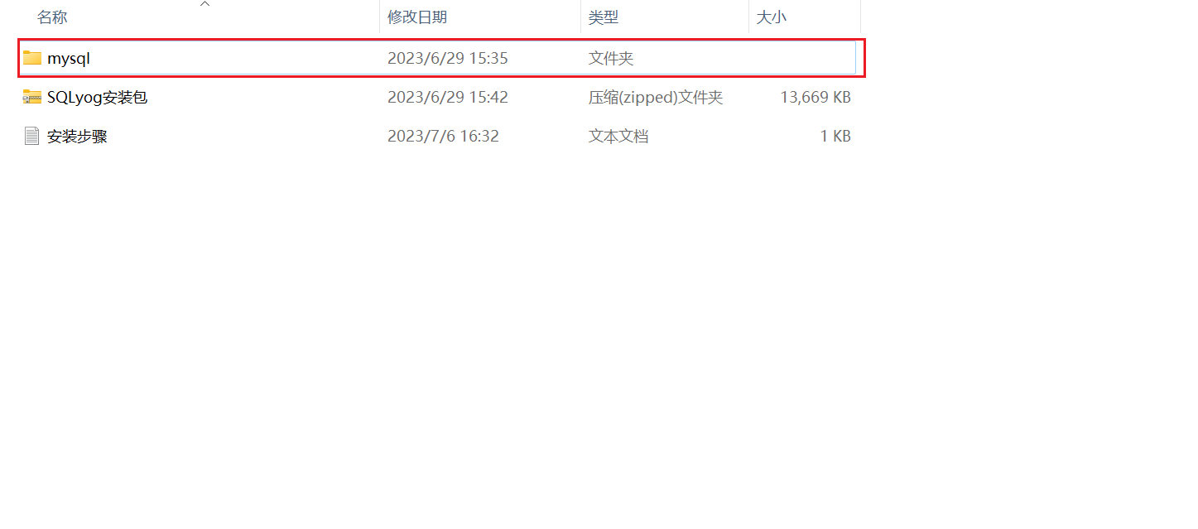1198x529 pixels.
Task: Click the 压缩(zipped)文件夹 type cell
Action: tap(656, 97)
